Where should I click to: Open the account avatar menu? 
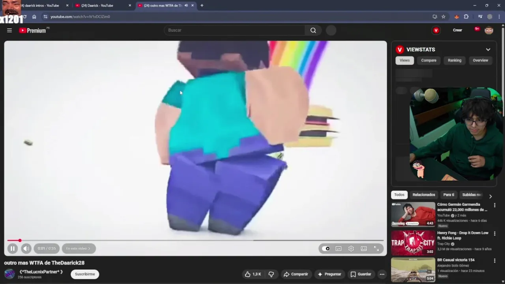[489, 30]
